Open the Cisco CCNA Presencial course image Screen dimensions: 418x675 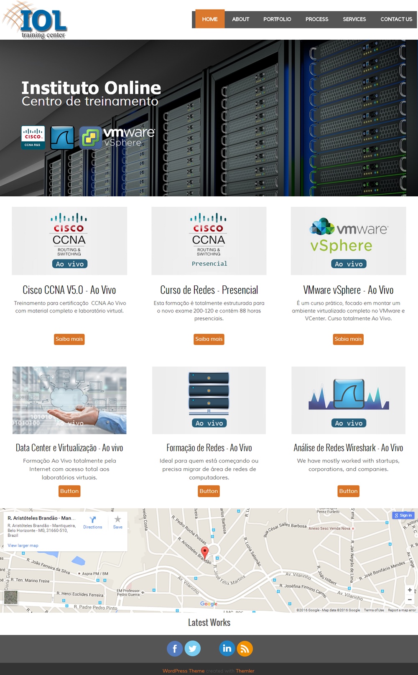click(x=209, y=241)
